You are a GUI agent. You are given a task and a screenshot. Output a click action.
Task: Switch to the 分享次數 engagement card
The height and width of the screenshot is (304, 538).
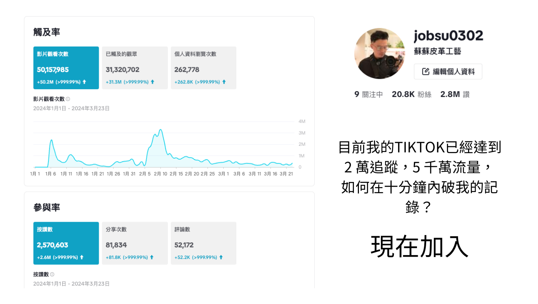[x=135, y=243]
